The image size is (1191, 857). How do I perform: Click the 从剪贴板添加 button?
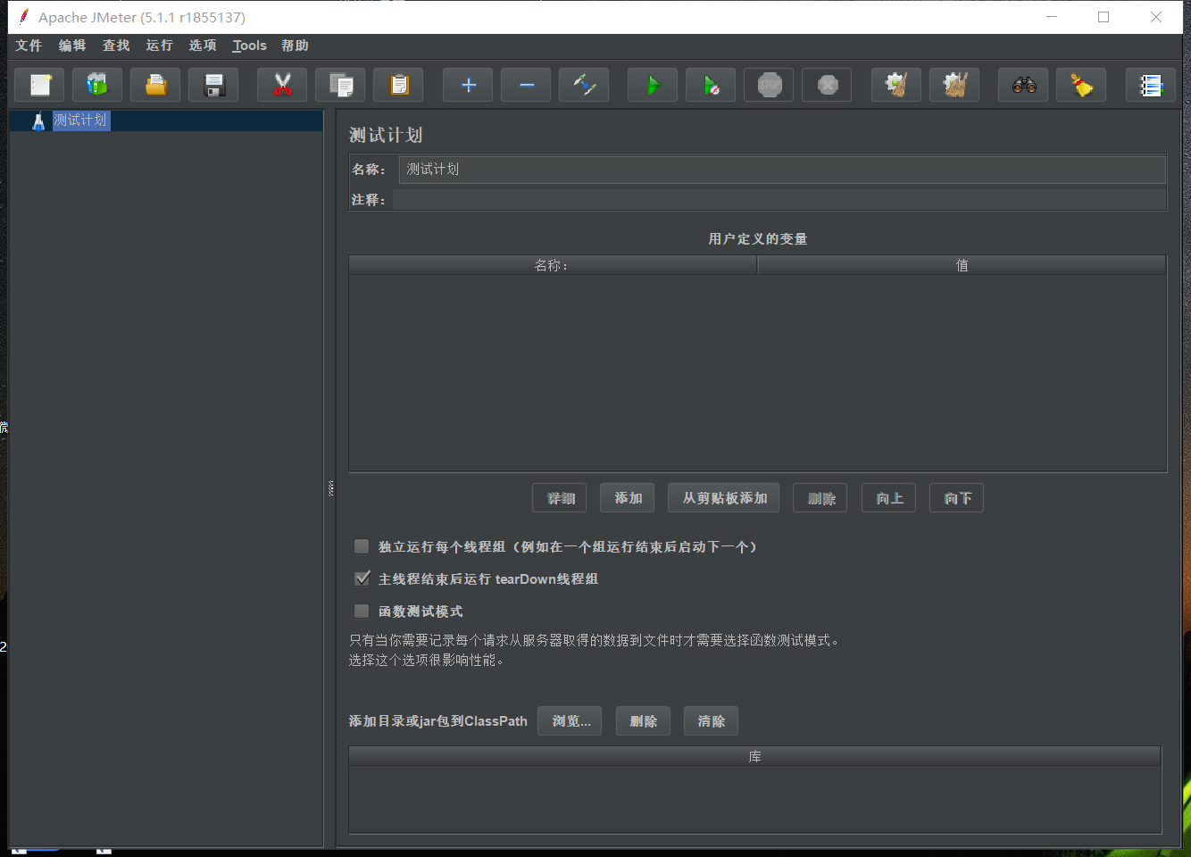coord(723,497)
